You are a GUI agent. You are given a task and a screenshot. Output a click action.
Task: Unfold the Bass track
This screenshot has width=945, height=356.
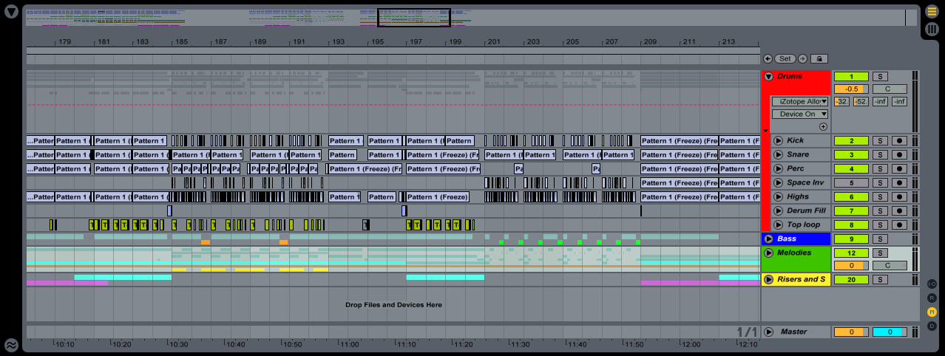[x=768, y=239]
